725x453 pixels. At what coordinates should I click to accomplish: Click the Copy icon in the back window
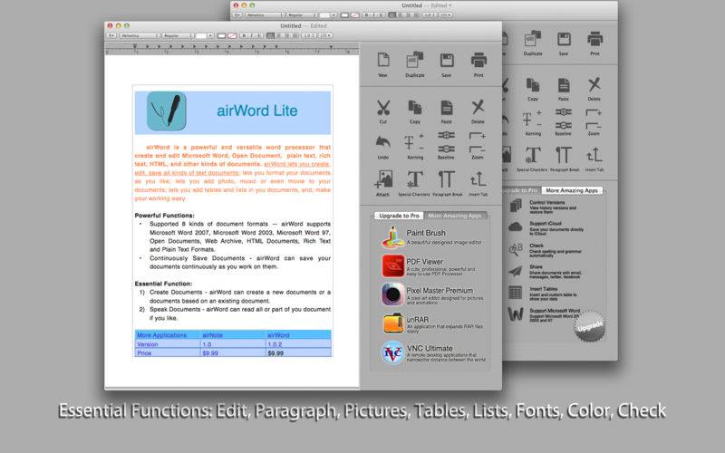click(x=533, y=85)
